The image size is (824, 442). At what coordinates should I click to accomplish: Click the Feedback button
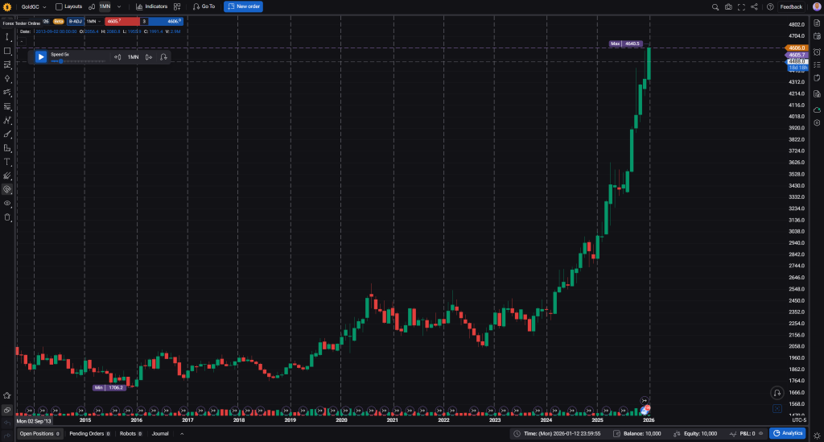point(791,6)
